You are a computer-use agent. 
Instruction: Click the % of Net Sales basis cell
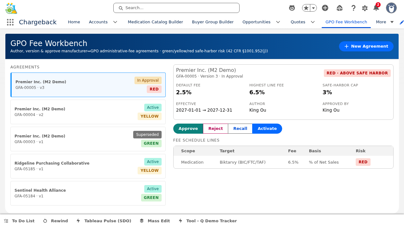tap(324, 162)
